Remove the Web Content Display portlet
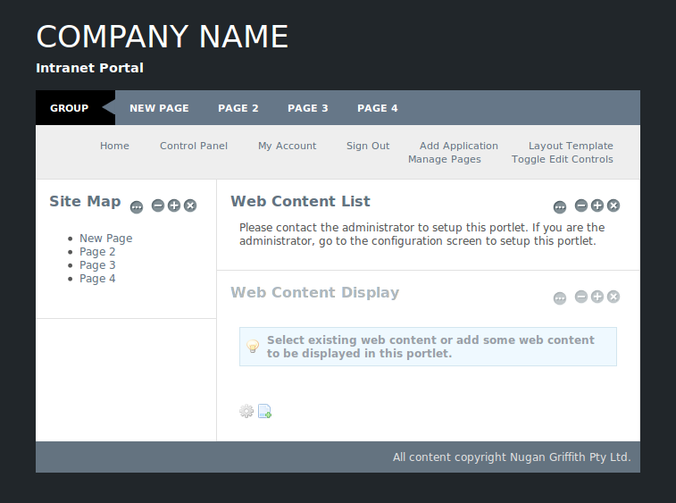Viewport: 676px width, 503px height. point(613,297)
